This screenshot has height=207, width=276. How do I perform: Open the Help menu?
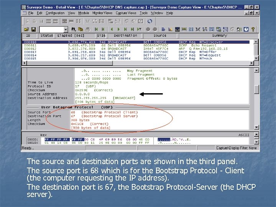pyautogui.click(x=169, y=13)
